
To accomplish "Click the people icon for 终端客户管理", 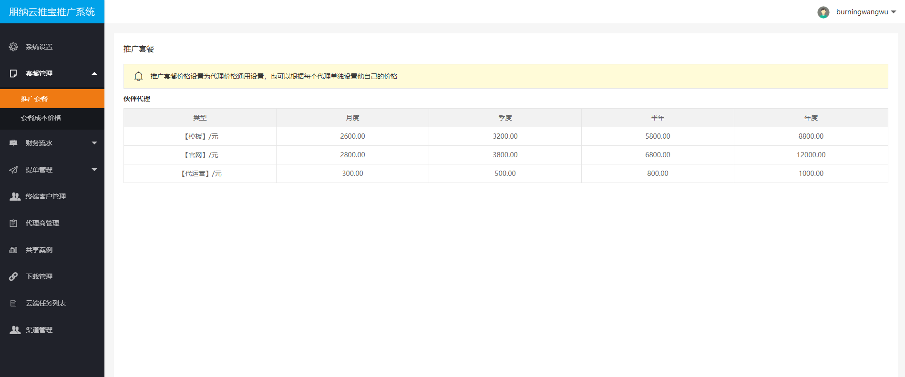I will (x=15, y=196).
